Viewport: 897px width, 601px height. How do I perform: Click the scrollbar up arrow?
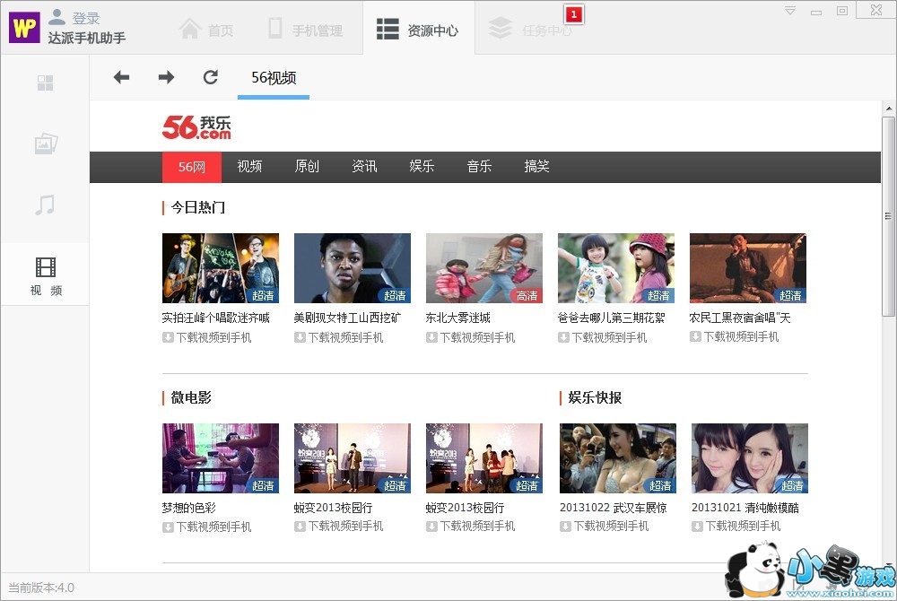[x=888, y=108]
